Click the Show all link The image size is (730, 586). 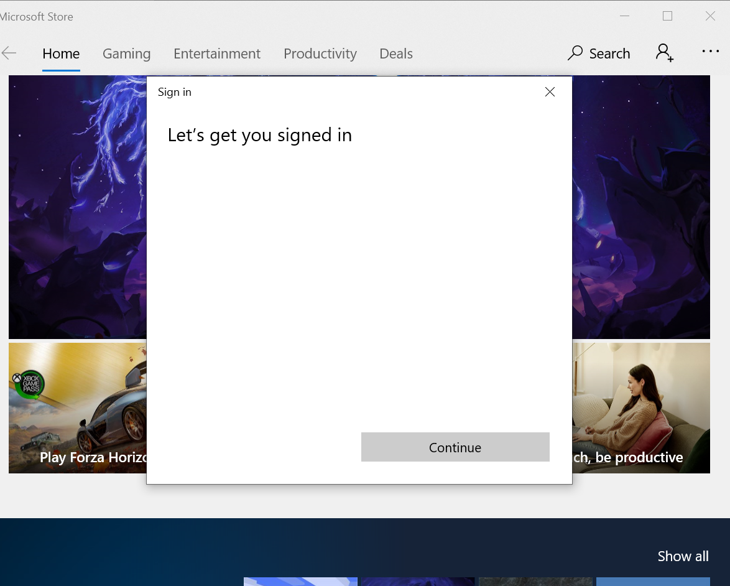[x=683, y=556]
